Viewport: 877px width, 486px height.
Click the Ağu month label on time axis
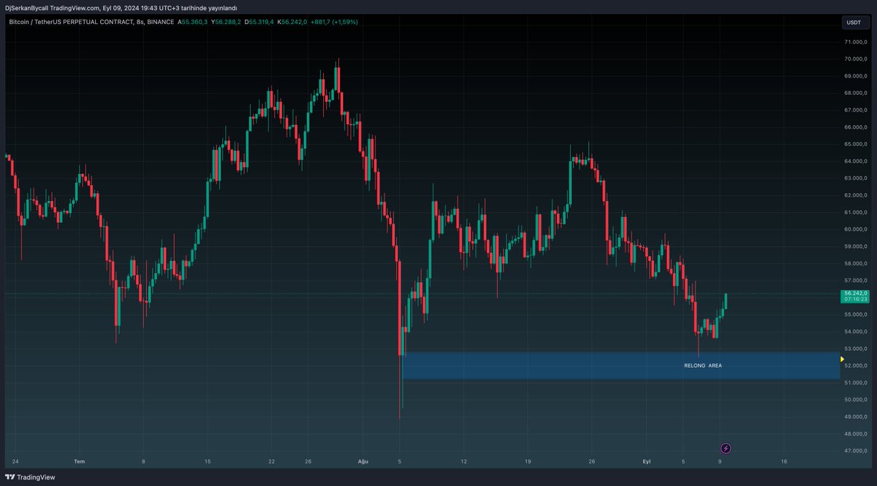(x=363, y=462)
